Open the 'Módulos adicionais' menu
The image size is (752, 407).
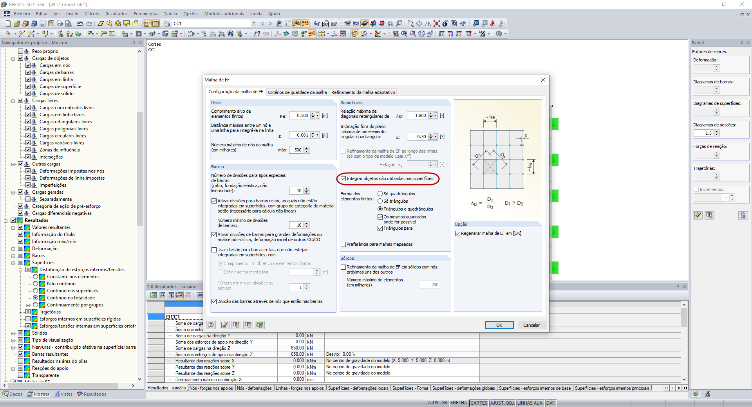pos(224,14)
